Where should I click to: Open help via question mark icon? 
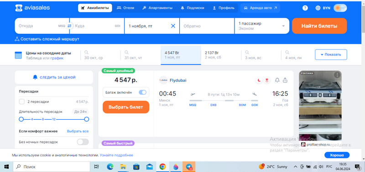click(305, 8)
